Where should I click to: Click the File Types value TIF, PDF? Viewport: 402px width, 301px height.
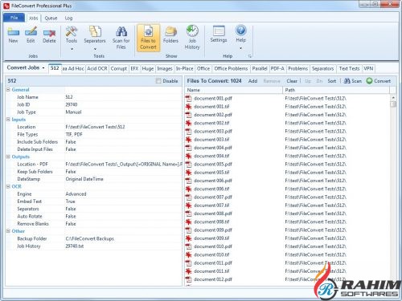(x=74, y=134)
